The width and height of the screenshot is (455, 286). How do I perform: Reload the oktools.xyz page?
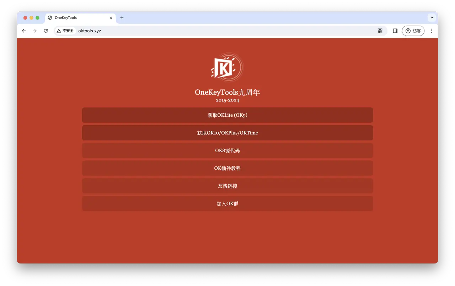pyautogui.click(x=45, y=31)
